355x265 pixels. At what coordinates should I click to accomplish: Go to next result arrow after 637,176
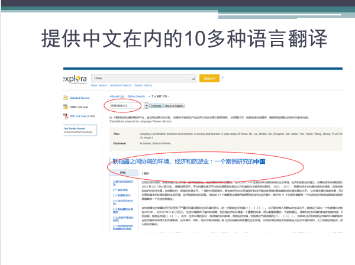[x=169, y=96]
